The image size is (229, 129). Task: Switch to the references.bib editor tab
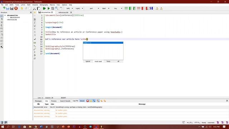click(x=63, y=13)
